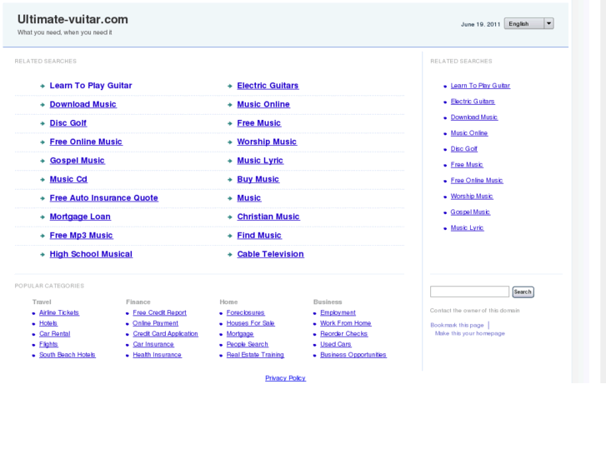Open the 'Cable Television' link
This screenshot has width=606, height=454.
pos(271,254)
